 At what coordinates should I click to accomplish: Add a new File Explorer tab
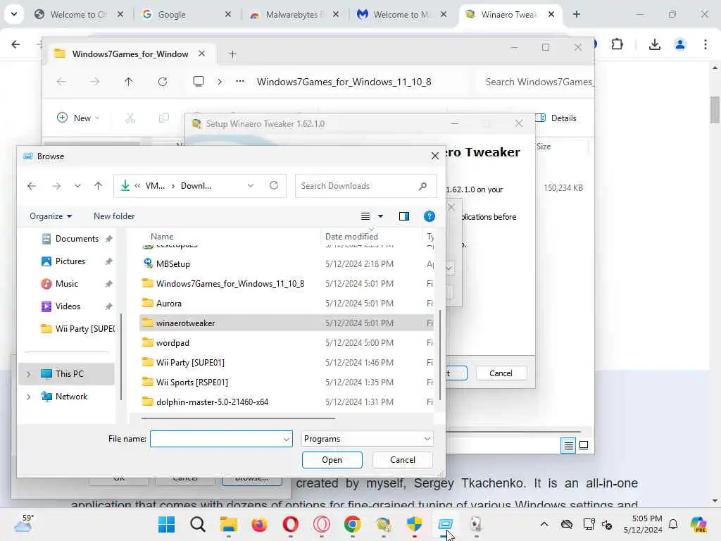(232, 54)
